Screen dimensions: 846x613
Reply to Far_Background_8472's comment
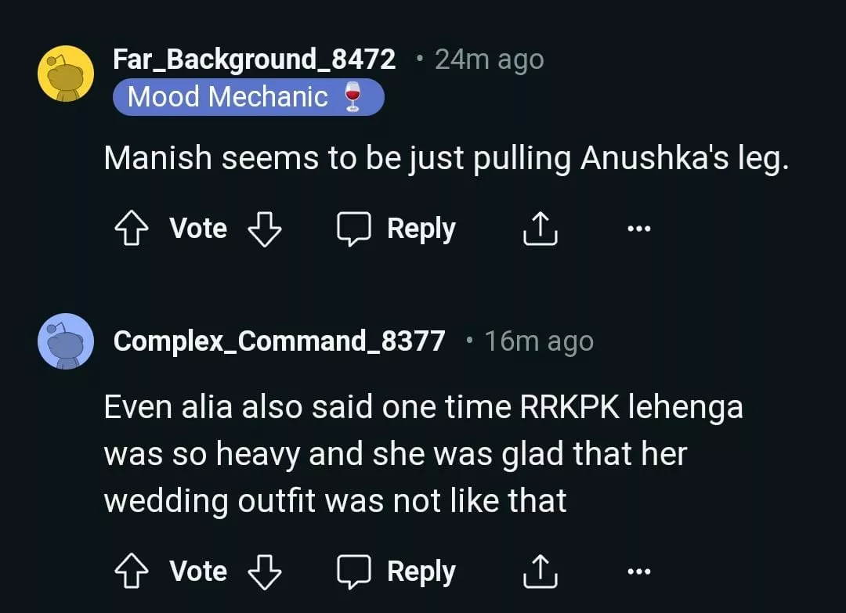pos(397,229)
